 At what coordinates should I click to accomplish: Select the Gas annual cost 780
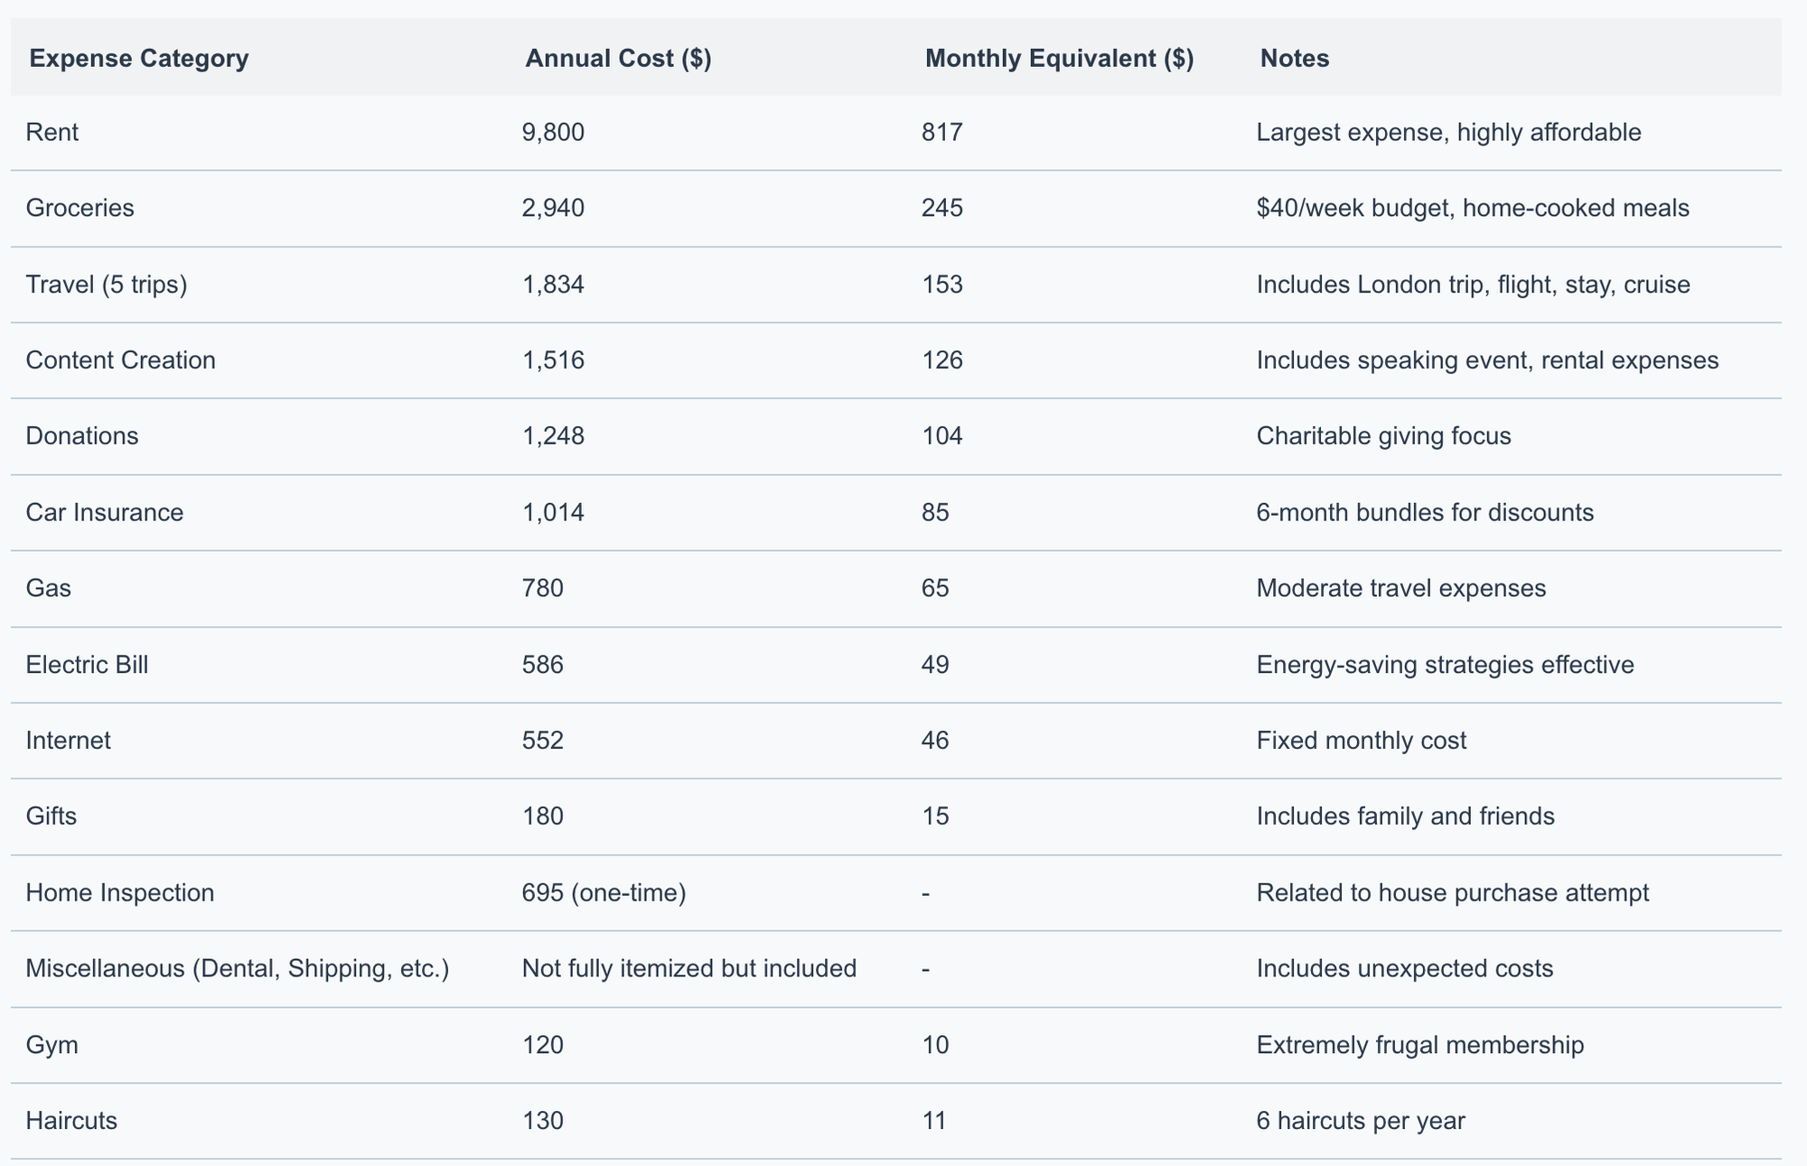click(542, 589)
